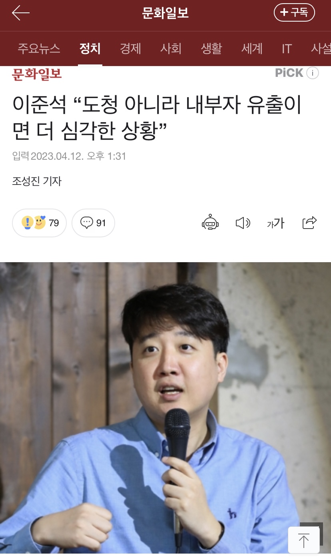Change font size with 가가 icon
This screenshot has width=331, height=560.
275,223
